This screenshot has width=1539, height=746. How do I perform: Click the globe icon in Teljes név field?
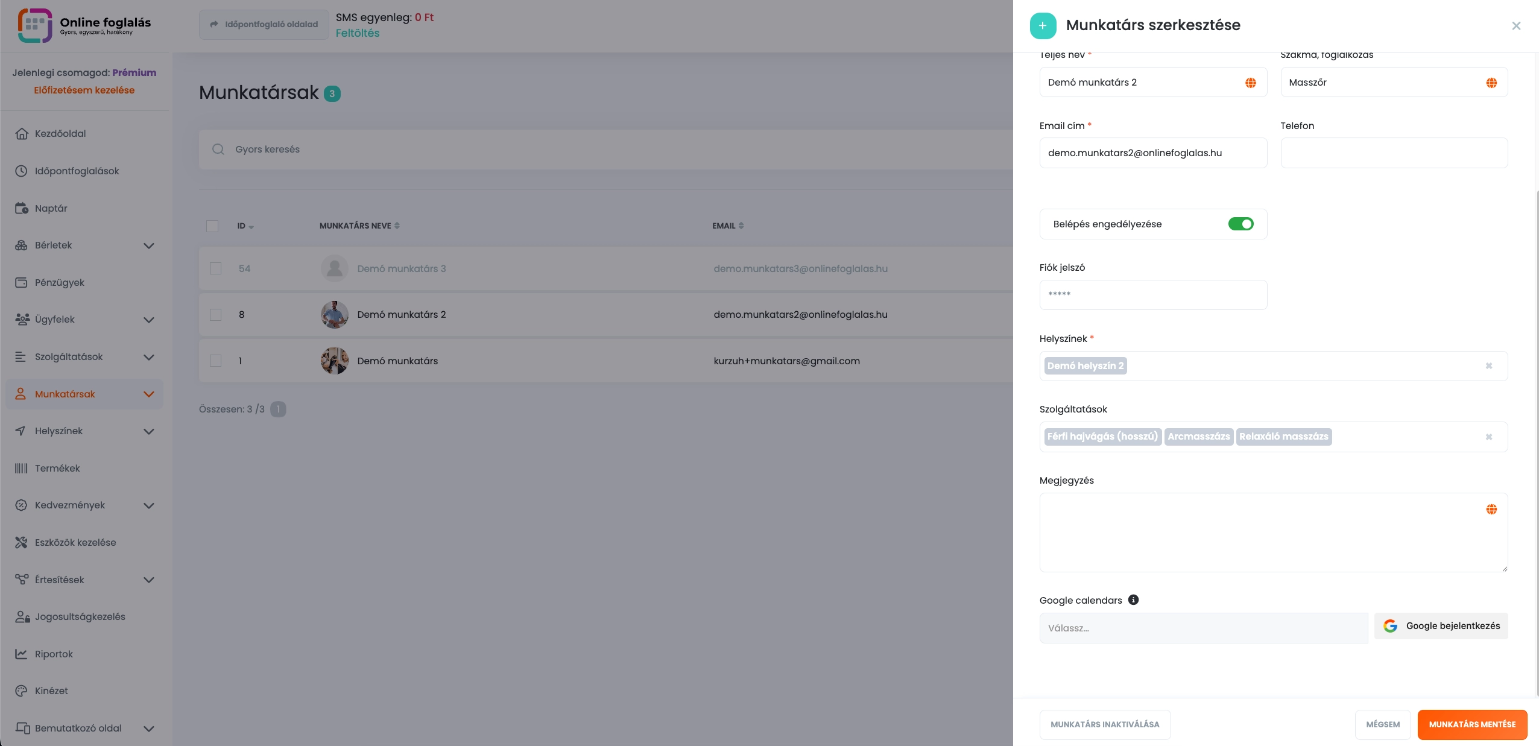1250,83
